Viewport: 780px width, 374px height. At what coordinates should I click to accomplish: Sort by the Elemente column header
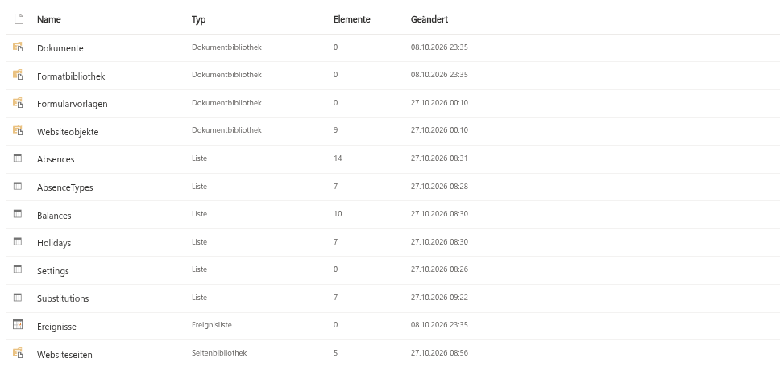(351, 19)
